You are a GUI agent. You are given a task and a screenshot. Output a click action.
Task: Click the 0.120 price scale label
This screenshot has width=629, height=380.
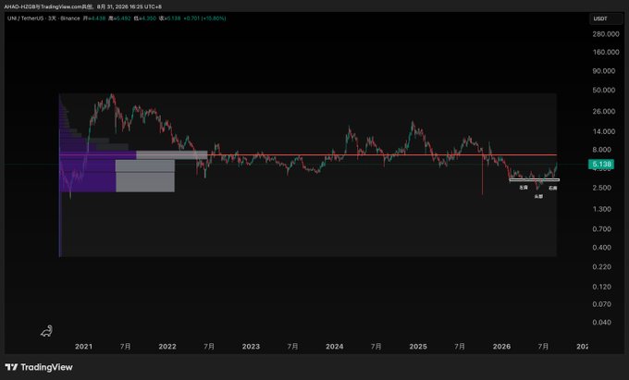(x=602, y=287)
